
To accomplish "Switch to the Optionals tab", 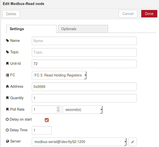I will click(x=83, y=29).
